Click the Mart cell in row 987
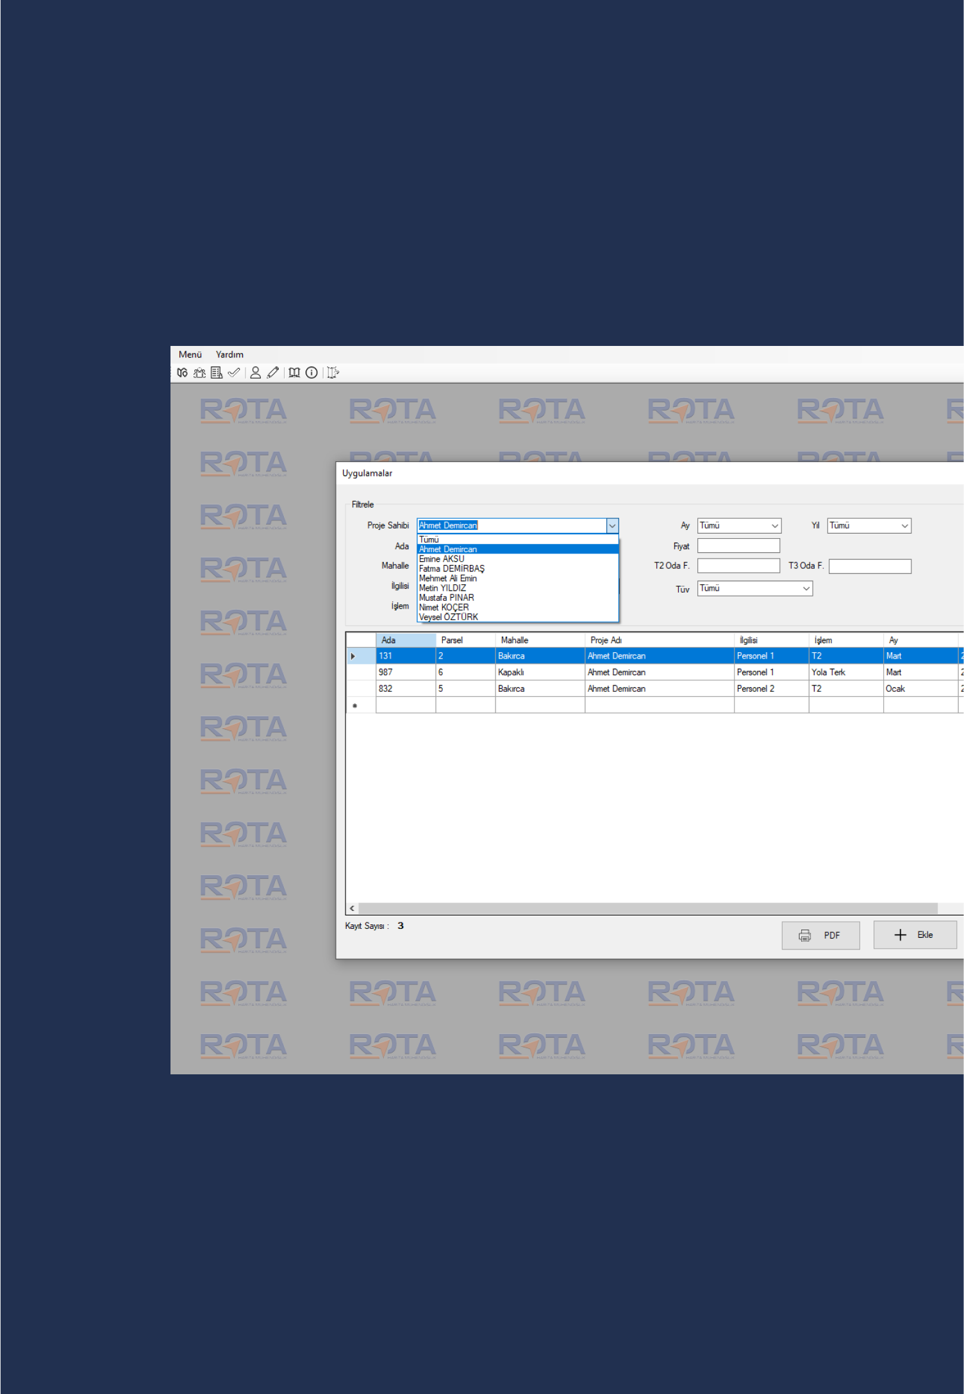The height and width of the screenshot is (1394, 964). coord(920,672)
